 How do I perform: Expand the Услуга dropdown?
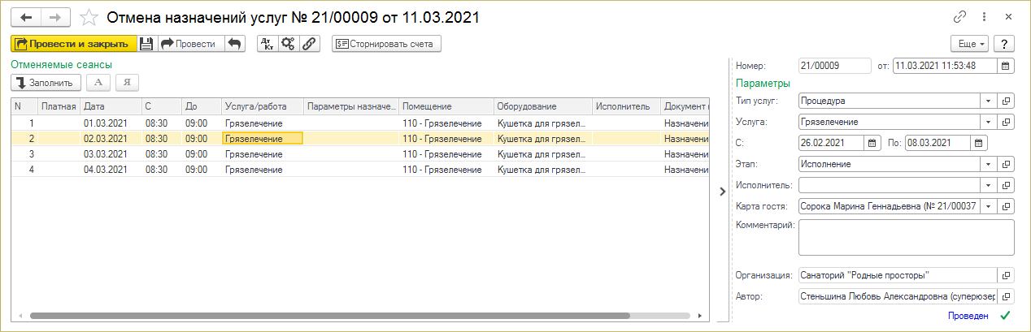(x=988, y=122)
